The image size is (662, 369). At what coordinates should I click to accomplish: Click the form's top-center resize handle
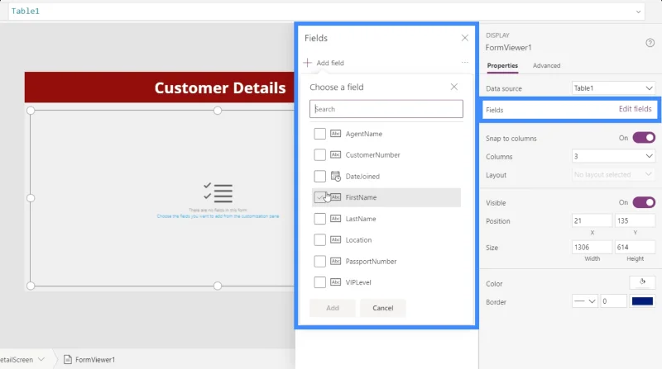pyautogui.click(x=218, y=111)
